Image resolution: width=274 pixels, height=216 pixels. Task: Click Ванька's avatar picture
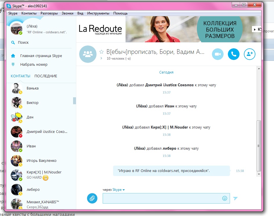tap(17, 89)
